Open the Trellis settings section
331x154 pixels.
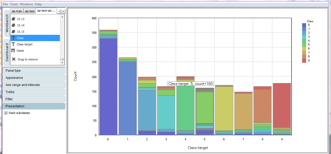tap(34, 92)
